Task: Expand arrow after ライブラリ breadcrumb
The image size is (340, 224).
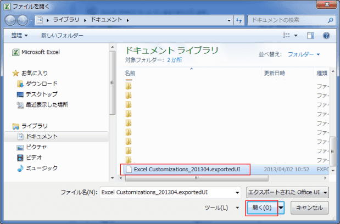Action: click(x=85, y=20)
